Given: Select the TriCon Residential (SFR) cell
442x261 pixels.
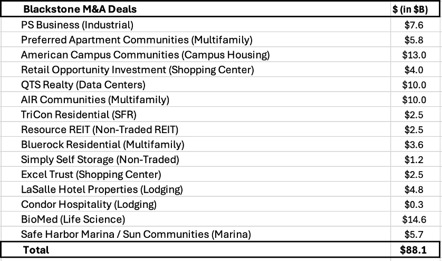Looking at the screenshot, I should (x=196, y=114).
